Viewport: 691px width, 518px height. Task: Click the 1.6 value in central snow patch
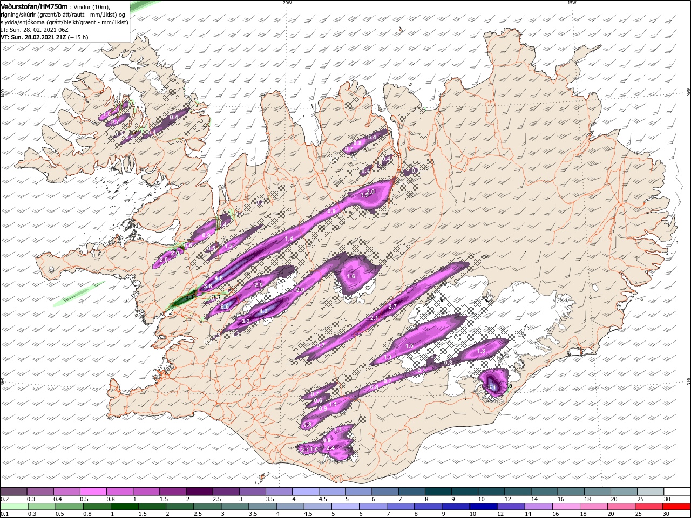[x=351, y=276]
